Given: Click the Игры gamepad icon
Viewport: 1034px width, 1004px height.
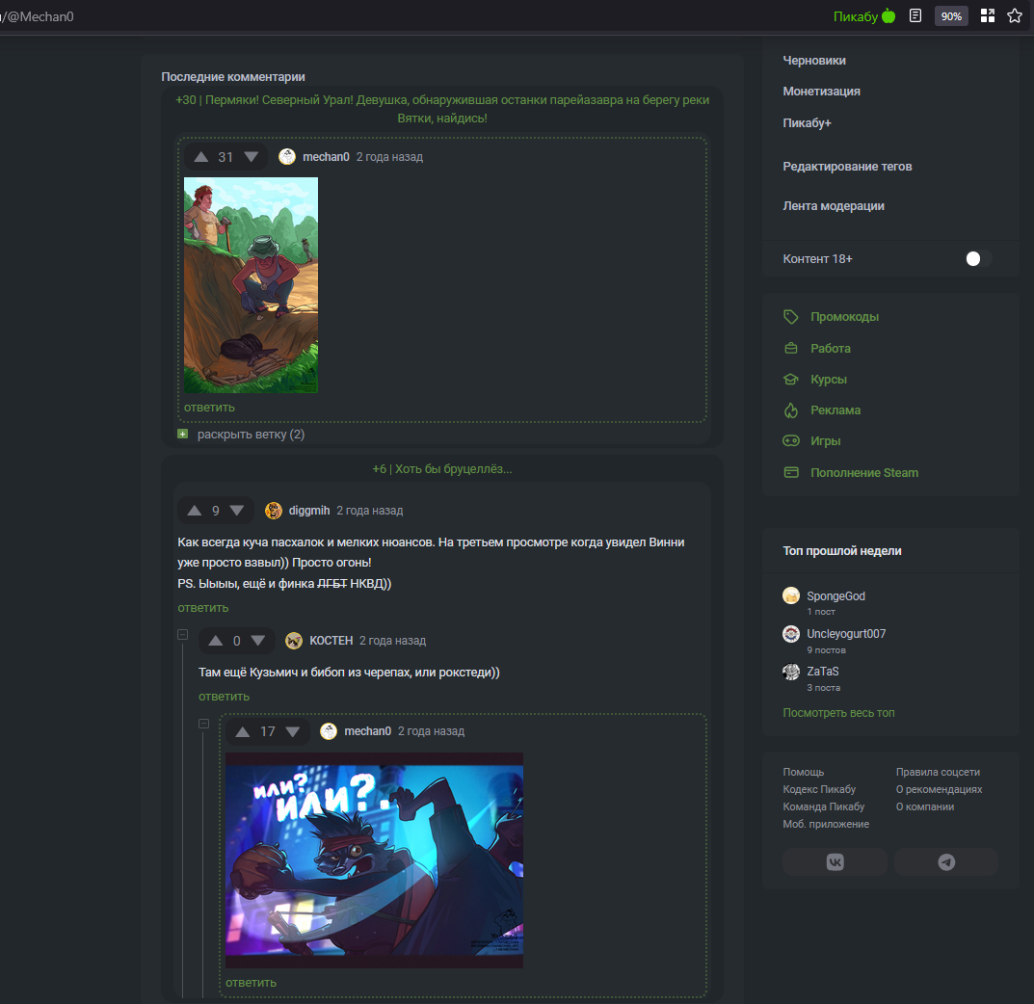Looking at the screenshot, I should click(x=790, y=441).
